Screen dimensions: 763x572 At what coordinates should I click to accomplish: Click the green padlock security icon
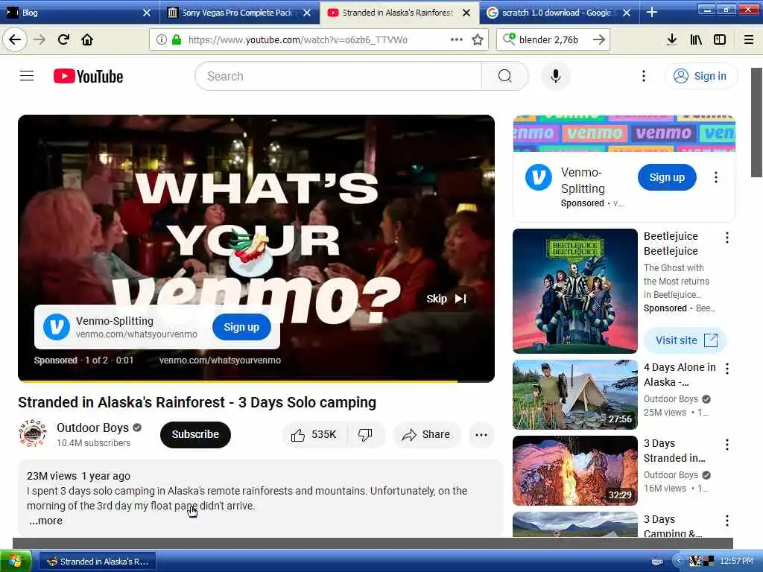[177, 39]
